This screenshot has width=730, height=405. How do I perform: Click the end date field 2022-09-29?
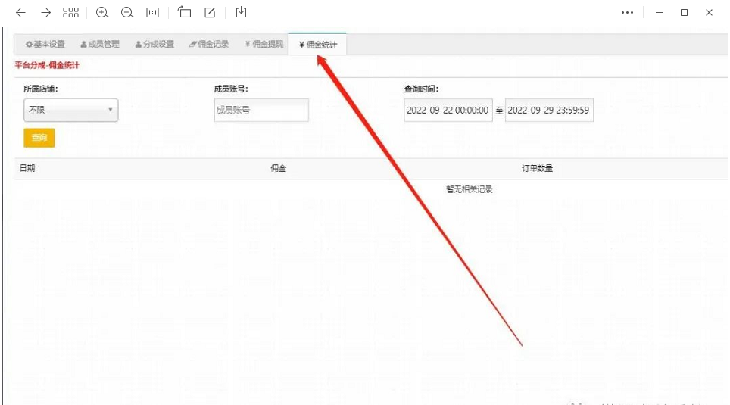click(549, 110)
